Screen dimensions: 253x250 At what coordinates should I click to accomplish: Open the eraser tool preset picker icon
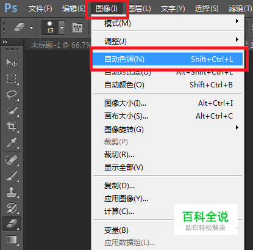20,27
